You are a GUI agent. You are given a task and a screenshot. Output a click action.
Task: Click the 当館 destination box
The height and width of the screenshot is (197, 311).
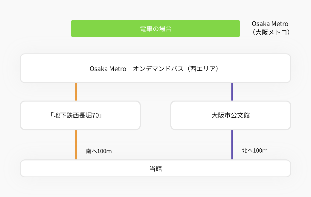click(155, 168)
